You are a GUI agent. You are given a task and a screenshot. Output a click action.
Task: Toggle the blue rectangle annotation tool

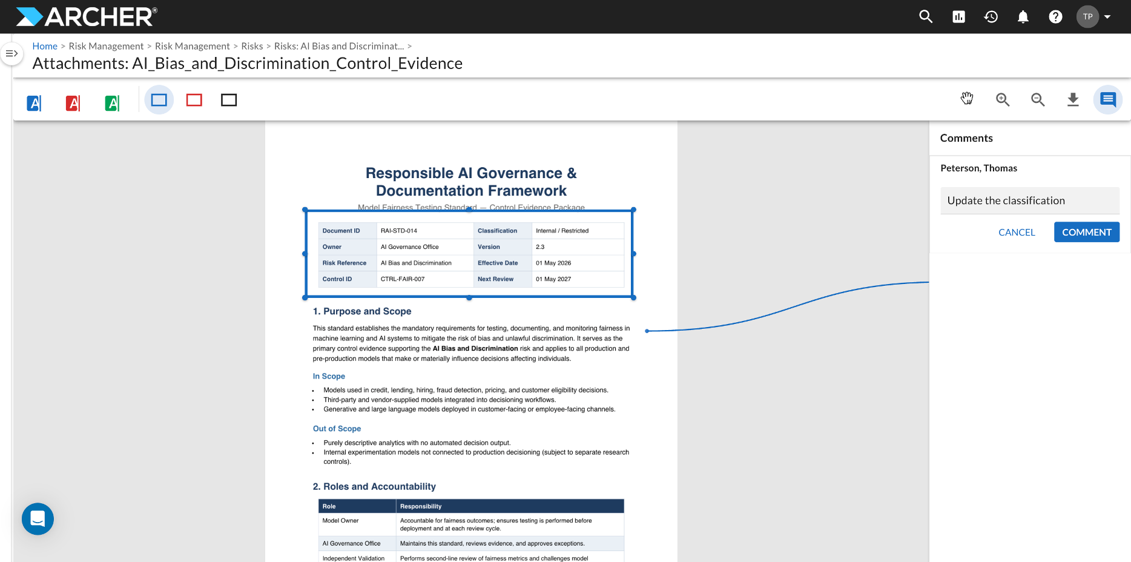click(159, 100)
